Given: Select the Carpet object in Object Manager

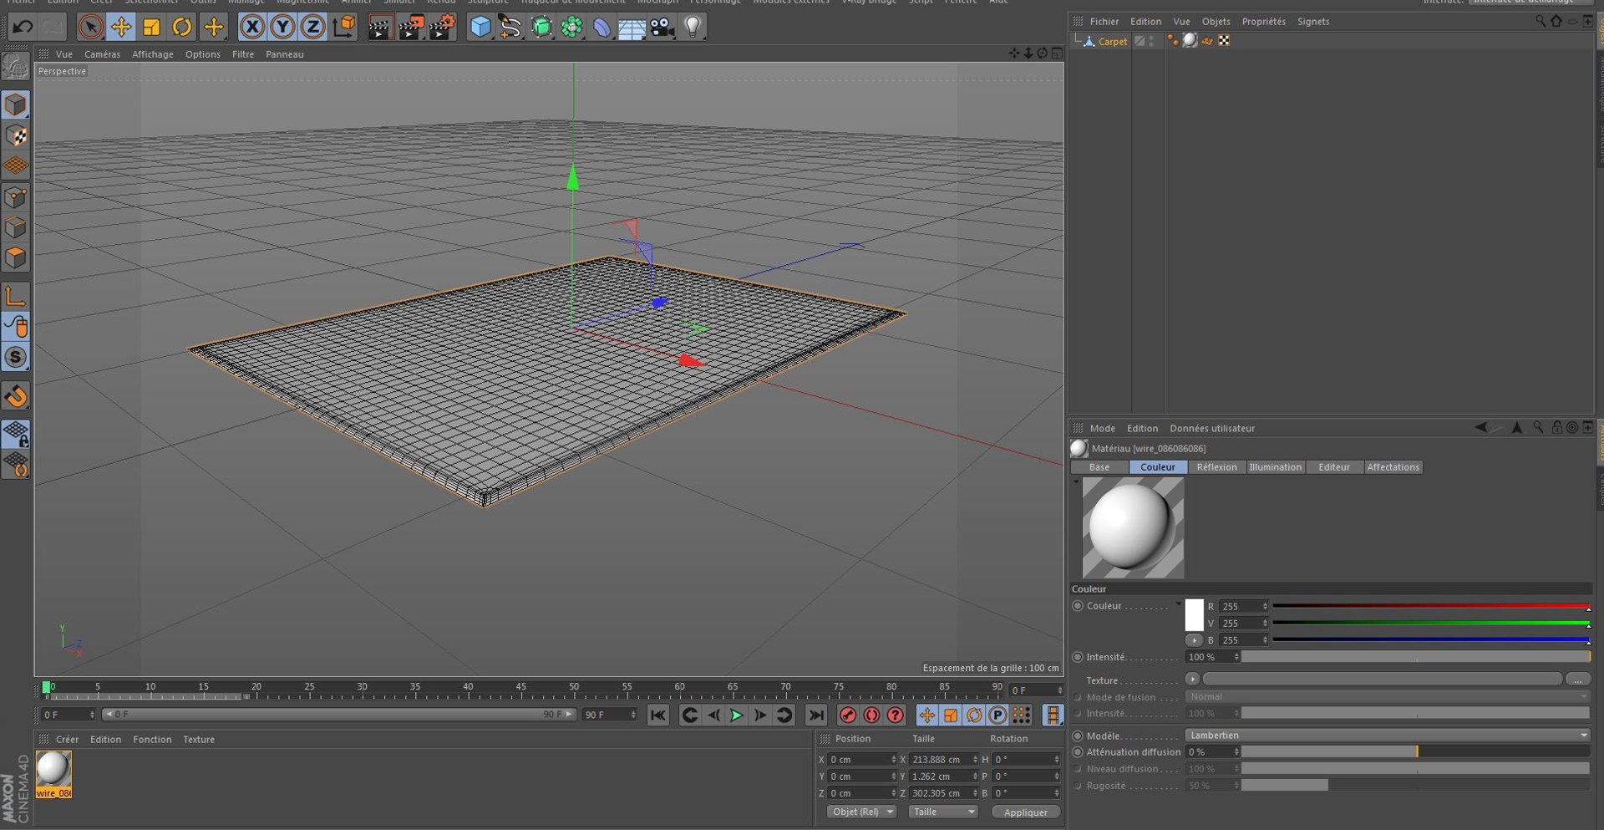Looking at the screenshot, I should coord(1112,41).
